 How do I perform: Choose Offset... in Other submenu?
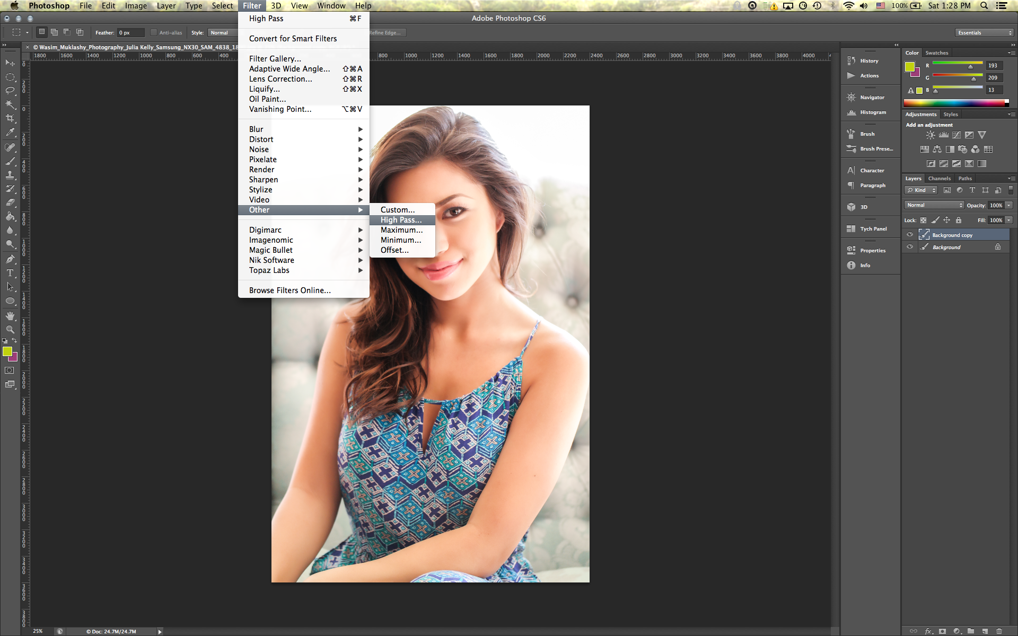402,250
